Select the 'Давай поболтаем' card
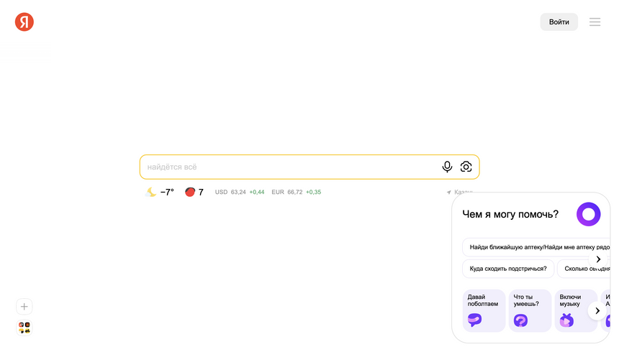Viewport: 619px width, 352px height. click(x=484, y=310)
